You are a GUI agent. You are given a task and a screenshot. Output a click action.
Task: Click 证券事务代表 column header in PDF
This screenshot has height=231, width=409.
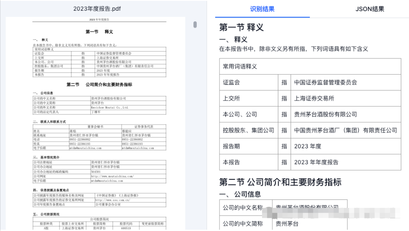pos(144,127)
